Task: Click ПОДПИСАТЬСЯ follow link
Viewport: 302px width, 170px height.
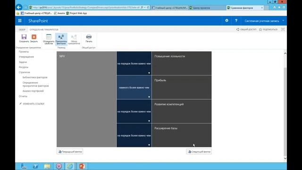Action: [268, 29]
